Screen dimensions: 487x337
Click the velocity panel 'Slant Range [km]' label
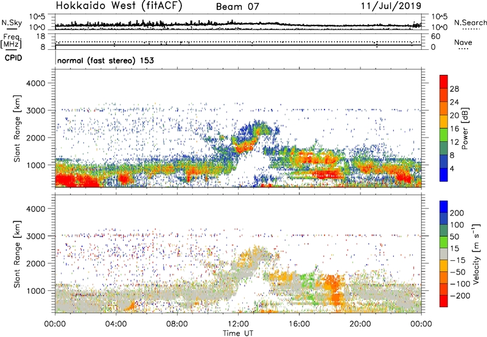[17, 254]
